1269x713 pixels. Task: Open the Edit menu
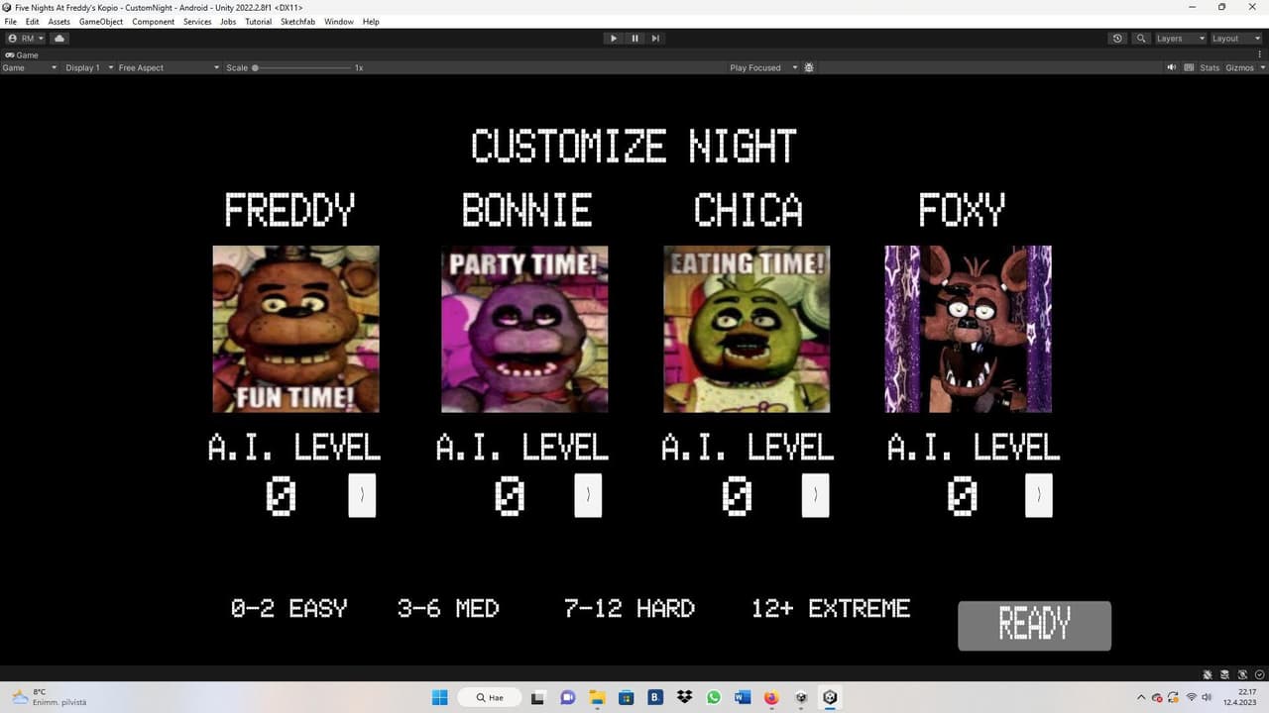click(x=33, y=22)
